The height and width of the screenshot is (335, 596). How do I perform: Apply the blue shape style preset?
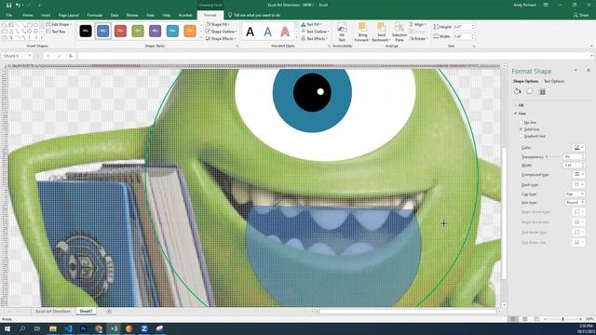pyautogui.click(x=102, y=31)
